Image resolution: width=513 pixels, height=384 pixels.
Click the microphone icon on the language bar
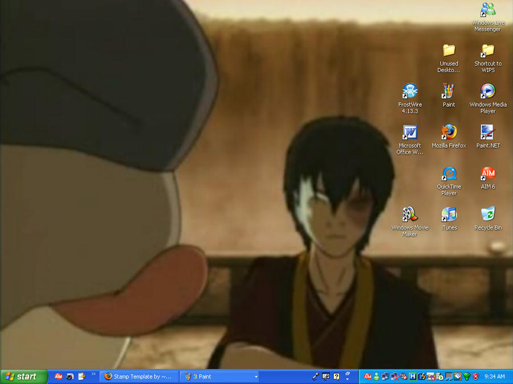(315, 377)
